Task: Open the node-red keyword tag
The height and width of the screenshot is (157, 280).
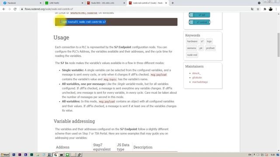Action: tap(192, 55)
